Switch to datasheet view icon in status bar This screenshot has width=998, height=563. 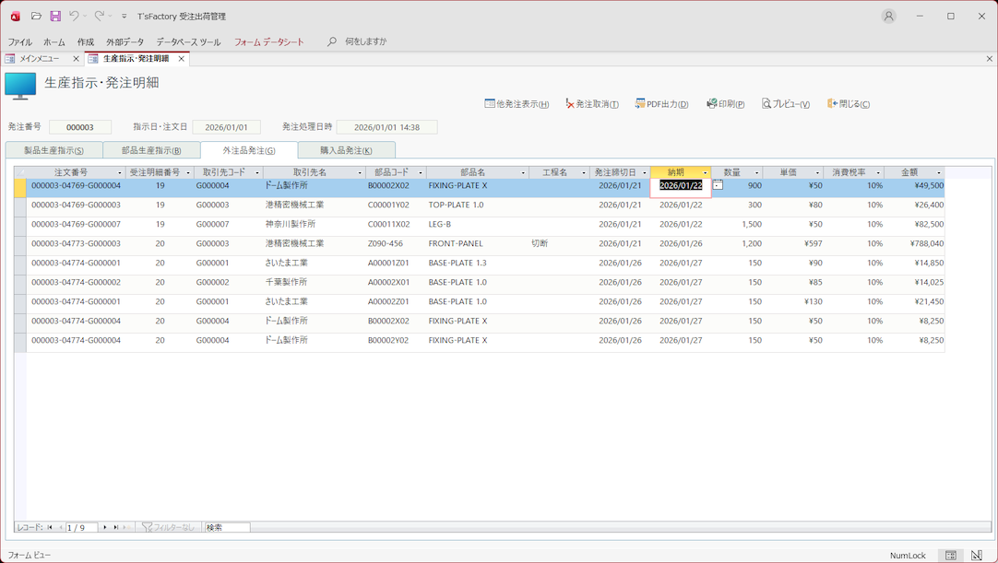pyautogui.click(x=951, y=556)
